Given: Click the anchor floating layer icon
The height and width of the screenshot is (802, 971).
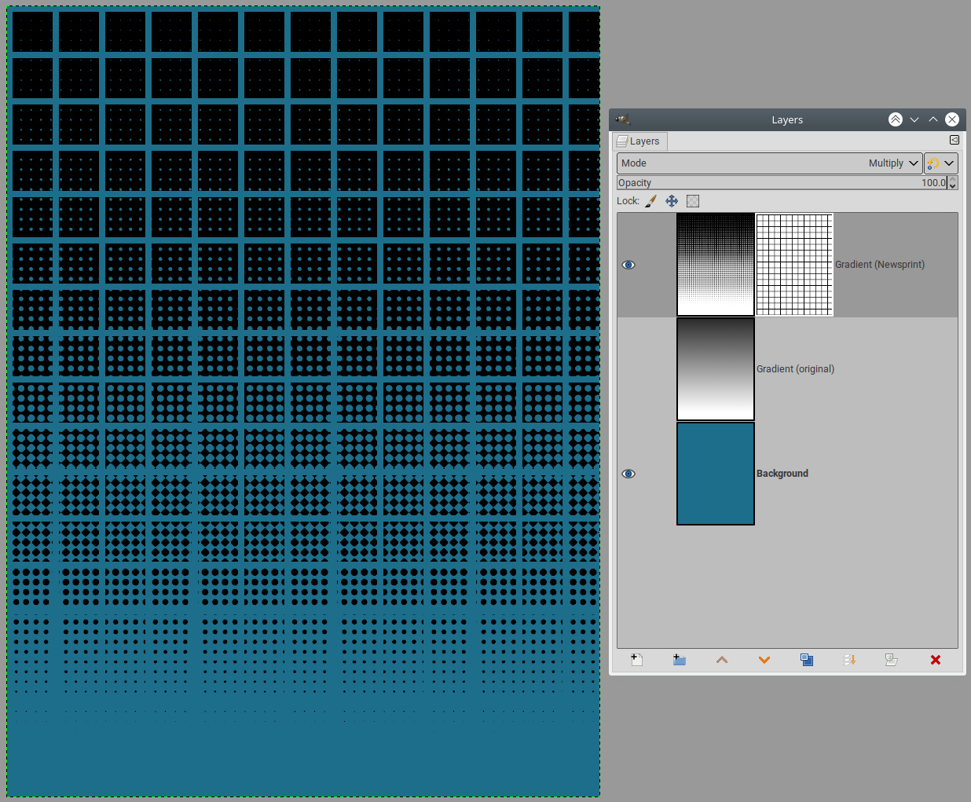Looking at the screenshot, I should click(x=849, y=660).
